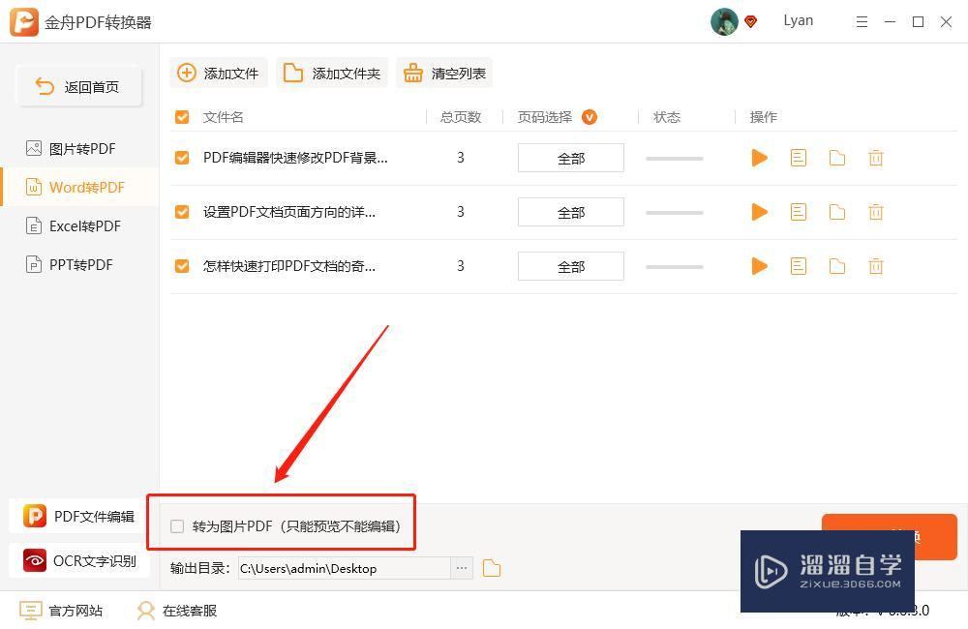Click the 添加文件夹 button

click(331, 73)
